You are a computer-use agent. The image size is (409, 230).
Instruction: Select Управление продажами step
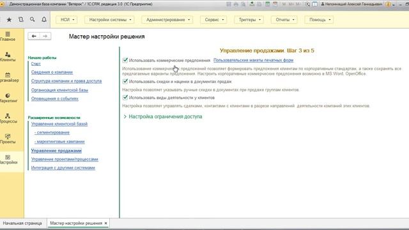(56, 151)
